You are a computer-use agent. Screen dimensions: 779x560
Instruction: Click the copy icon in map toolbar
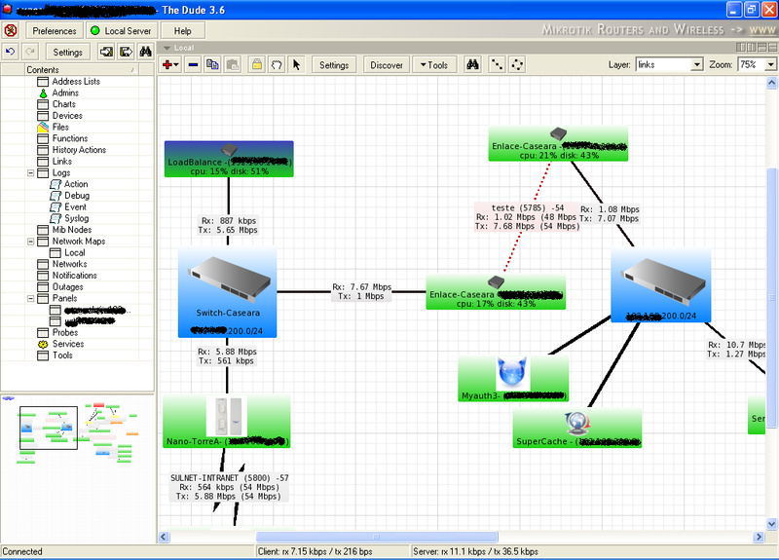pos(212,64)
